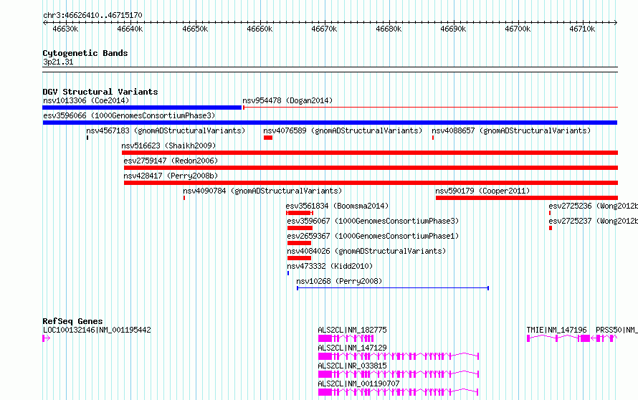Open the PRSS50 gene label

616,330
